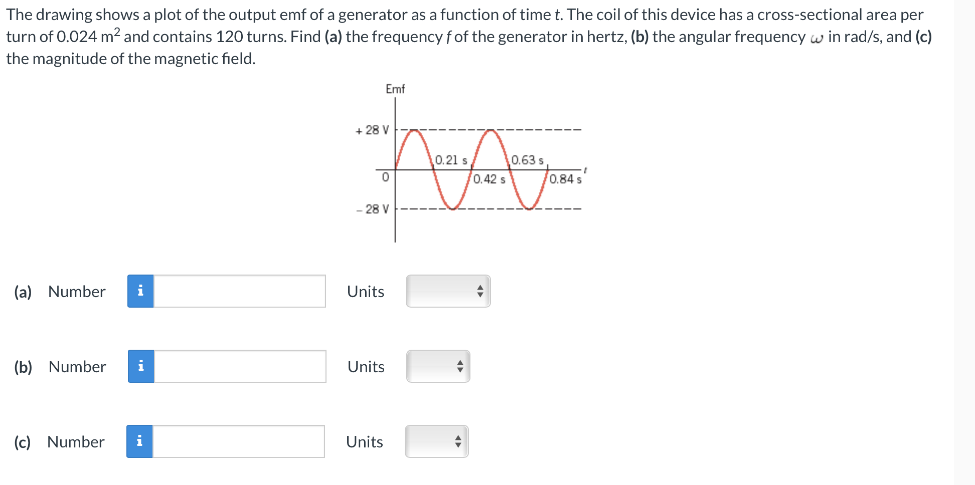Click the (b) Number row label
Viewport: 975px width, 485px height.
click(x=60, y=366)
